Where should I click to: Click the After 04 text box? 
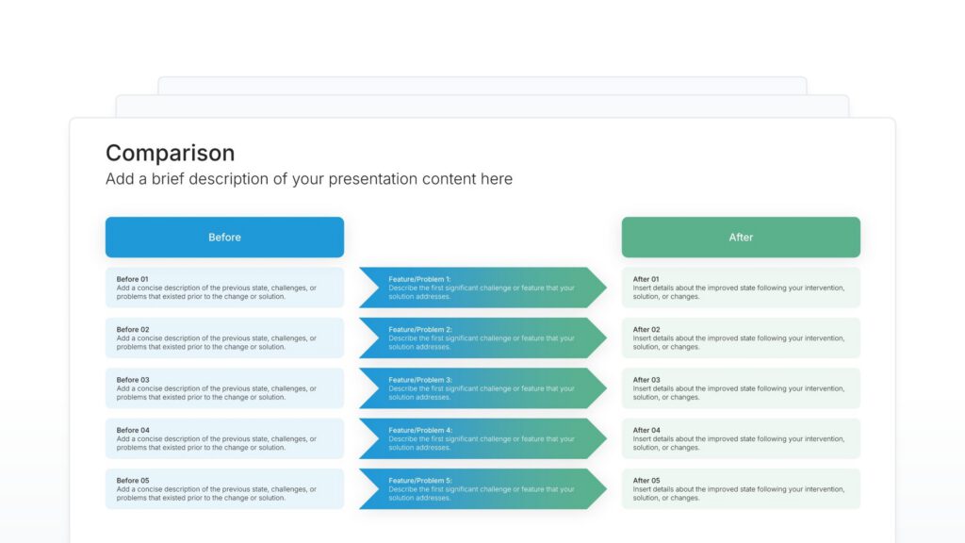click(741, 438)
